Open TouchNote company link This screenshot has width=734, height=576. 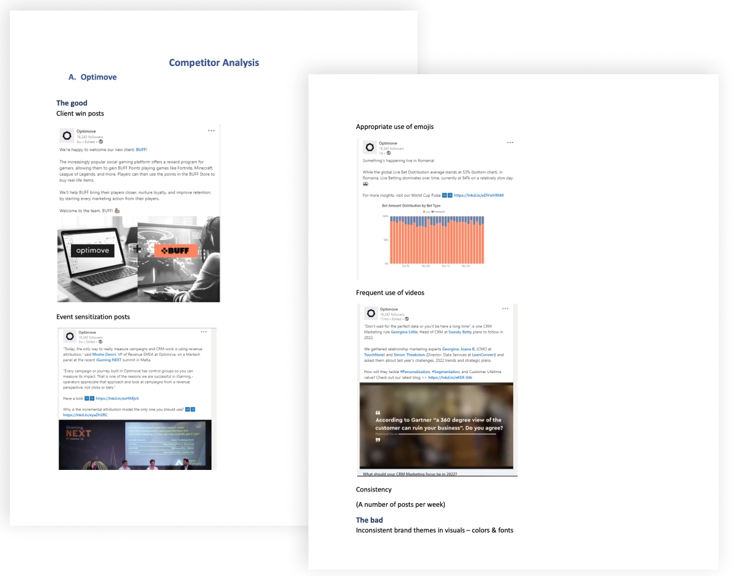374,355
